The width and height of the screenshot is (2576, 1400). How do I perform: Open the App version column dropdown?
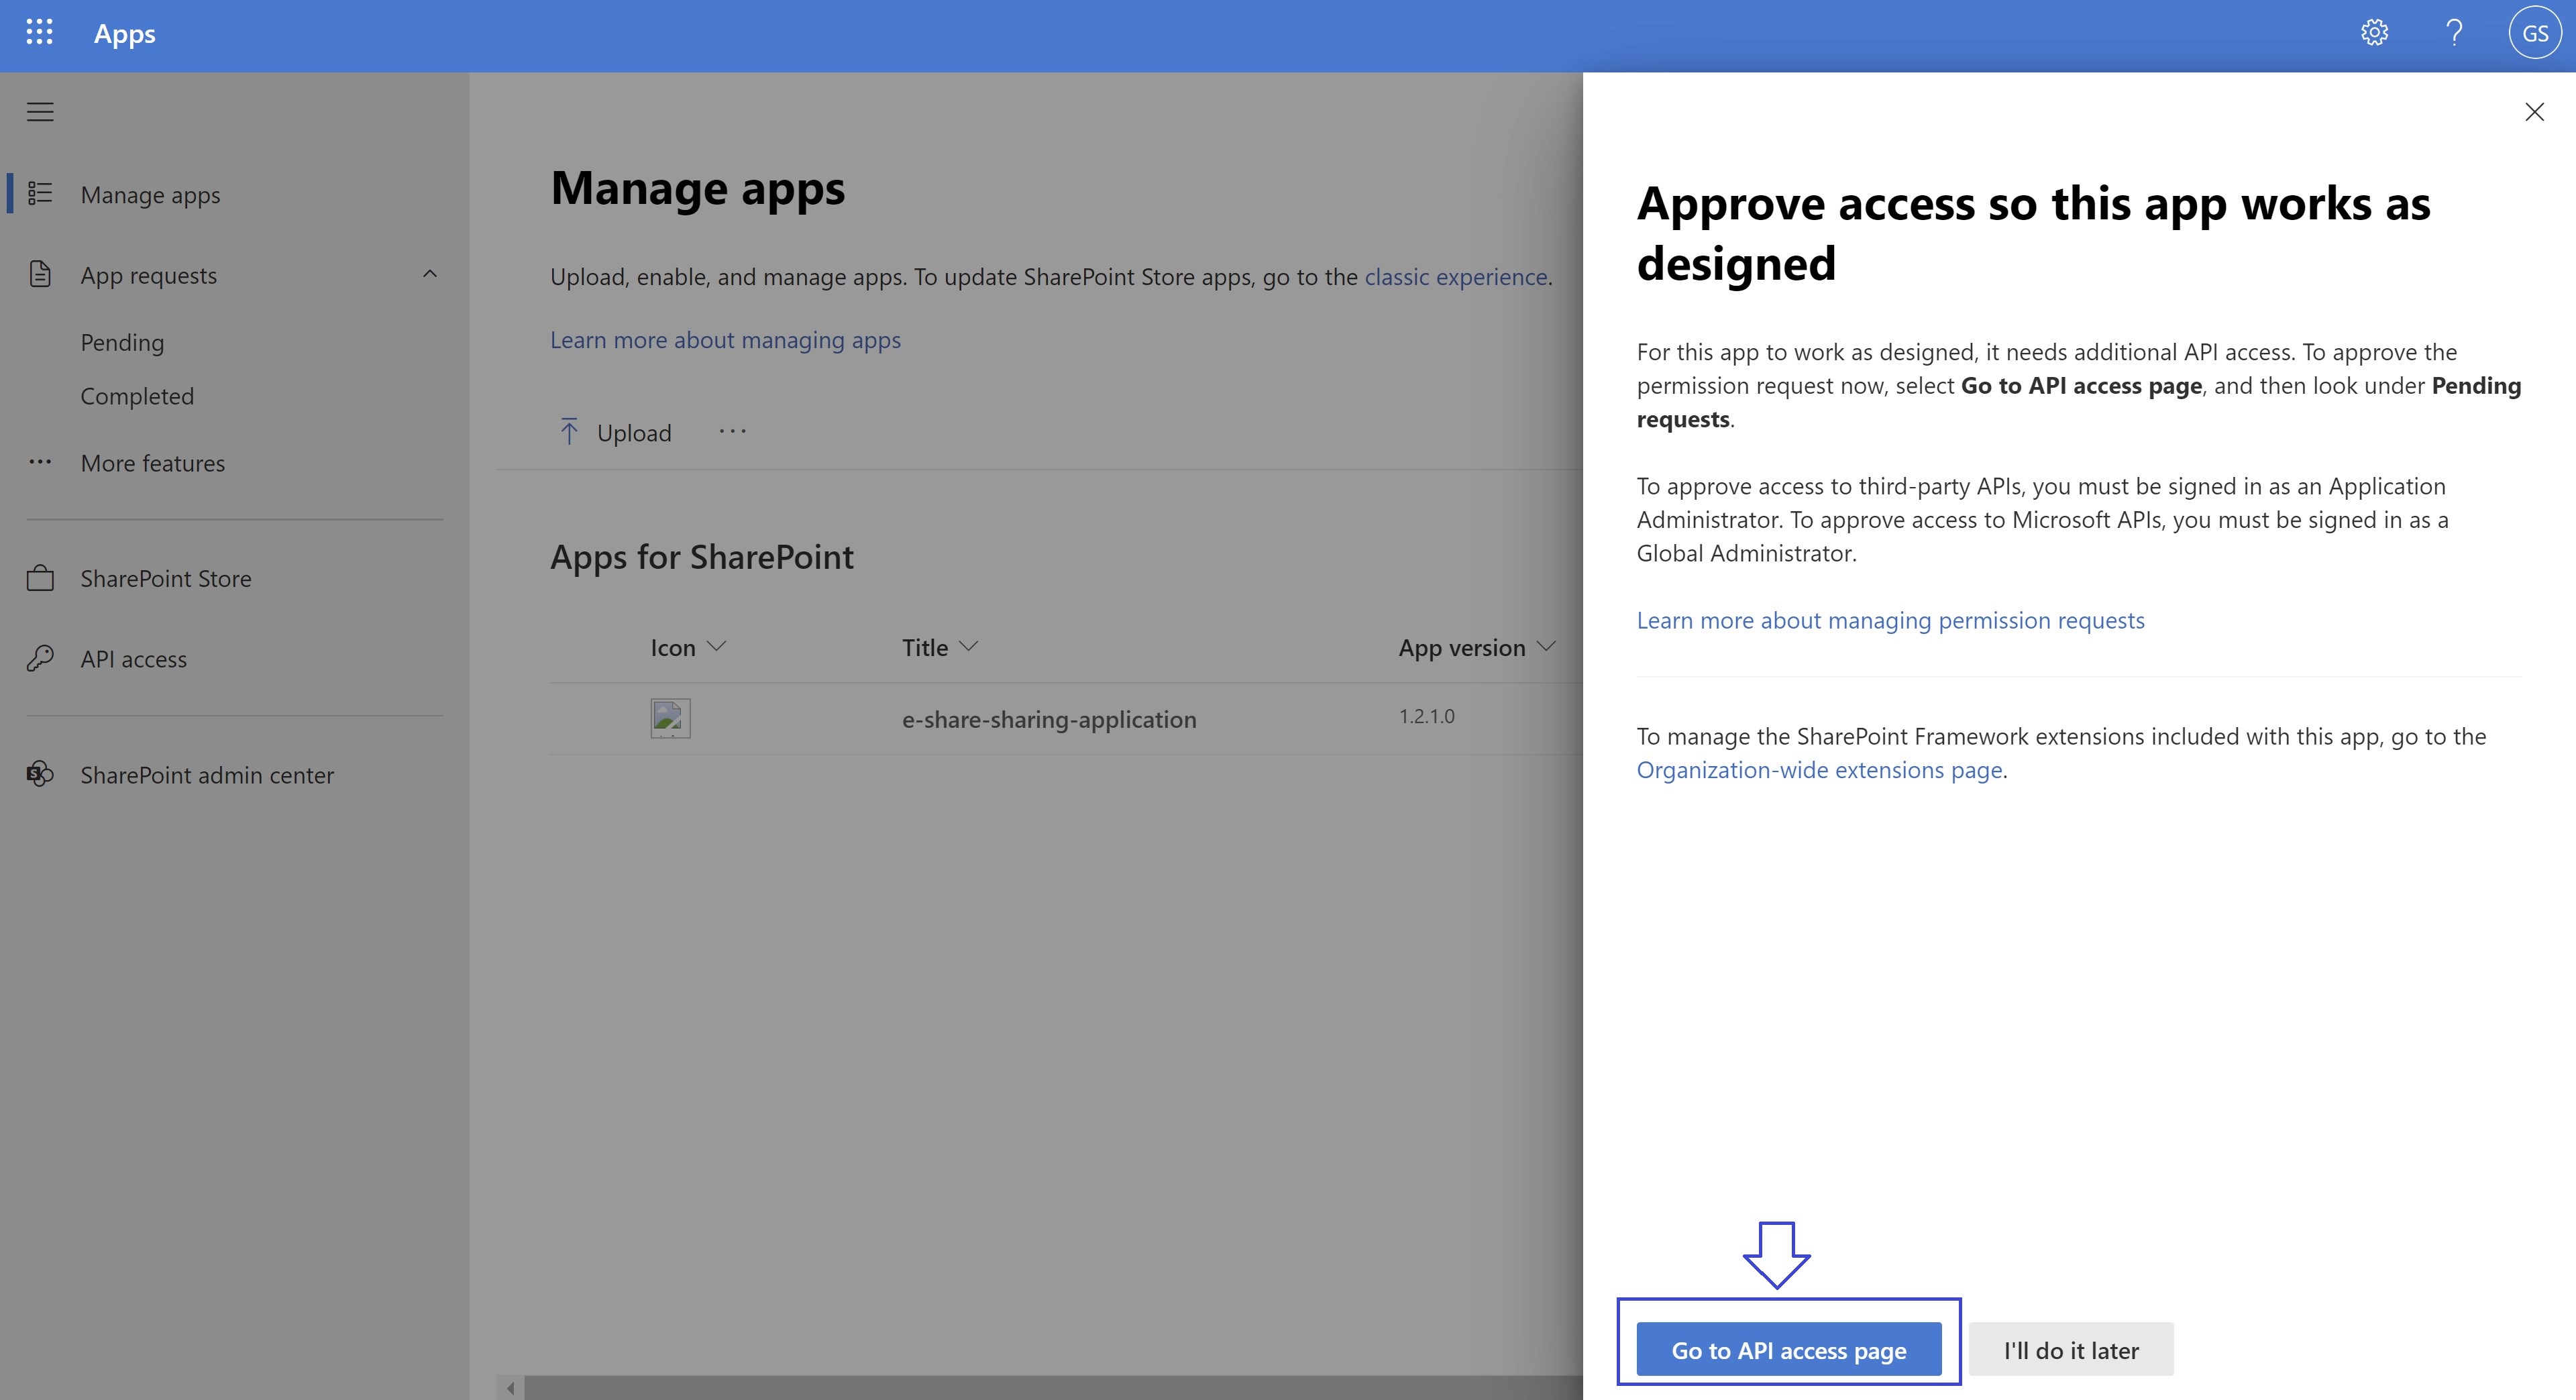(x=1546, y=647)
